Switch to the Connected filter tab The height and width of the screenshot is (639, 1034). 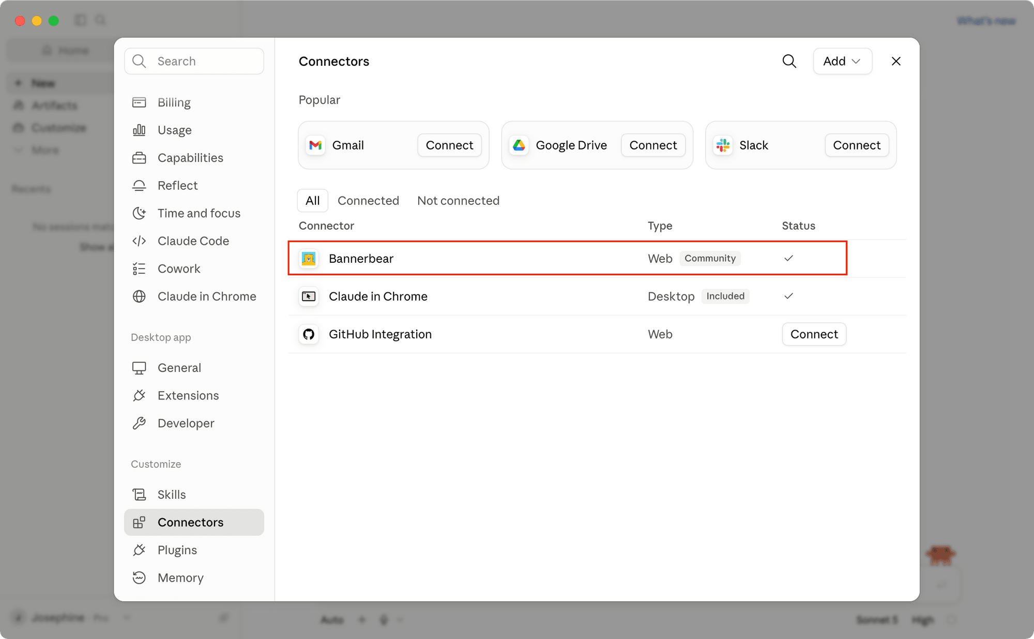coord(368,201)
